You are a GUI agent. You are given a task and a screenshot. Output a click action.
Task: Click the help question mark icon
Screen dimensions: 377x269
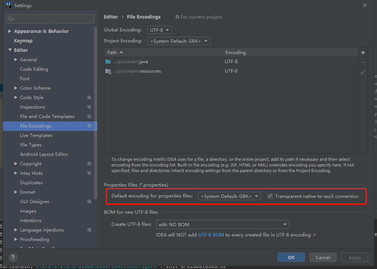point(13,257)
